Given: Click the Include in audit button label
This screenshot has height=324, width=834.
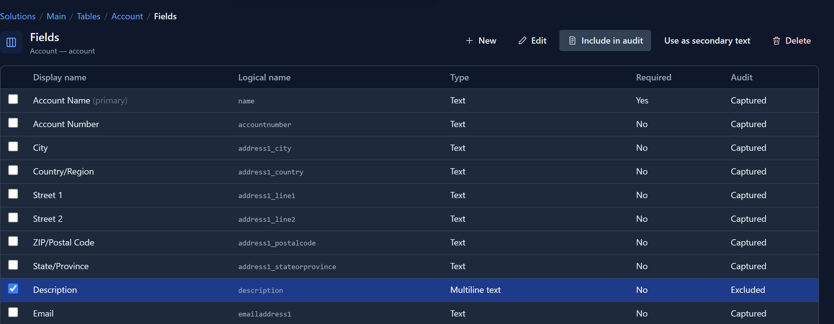Looking at the screenshot, I should pos(612,41).
